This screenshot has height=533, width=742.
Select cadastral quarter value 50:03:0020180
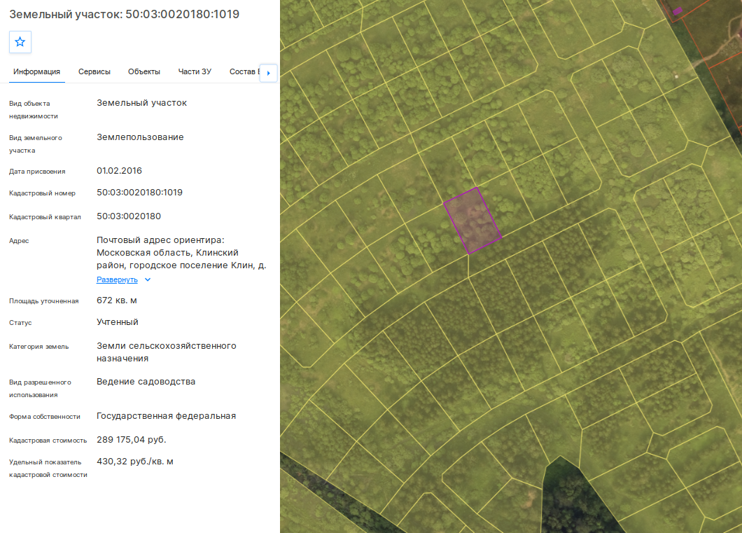(x=129, y=216)
